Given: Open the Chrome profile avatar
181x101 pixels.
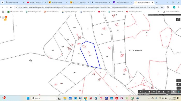Looking at the screenshot, I should pyautogui.click(x=174, y=7).
